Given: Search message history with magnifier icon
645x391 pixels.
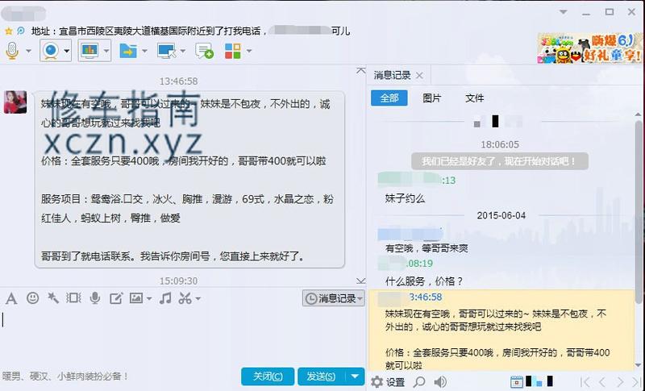Looking at the screenshot, I should click(x=419, y=381).
